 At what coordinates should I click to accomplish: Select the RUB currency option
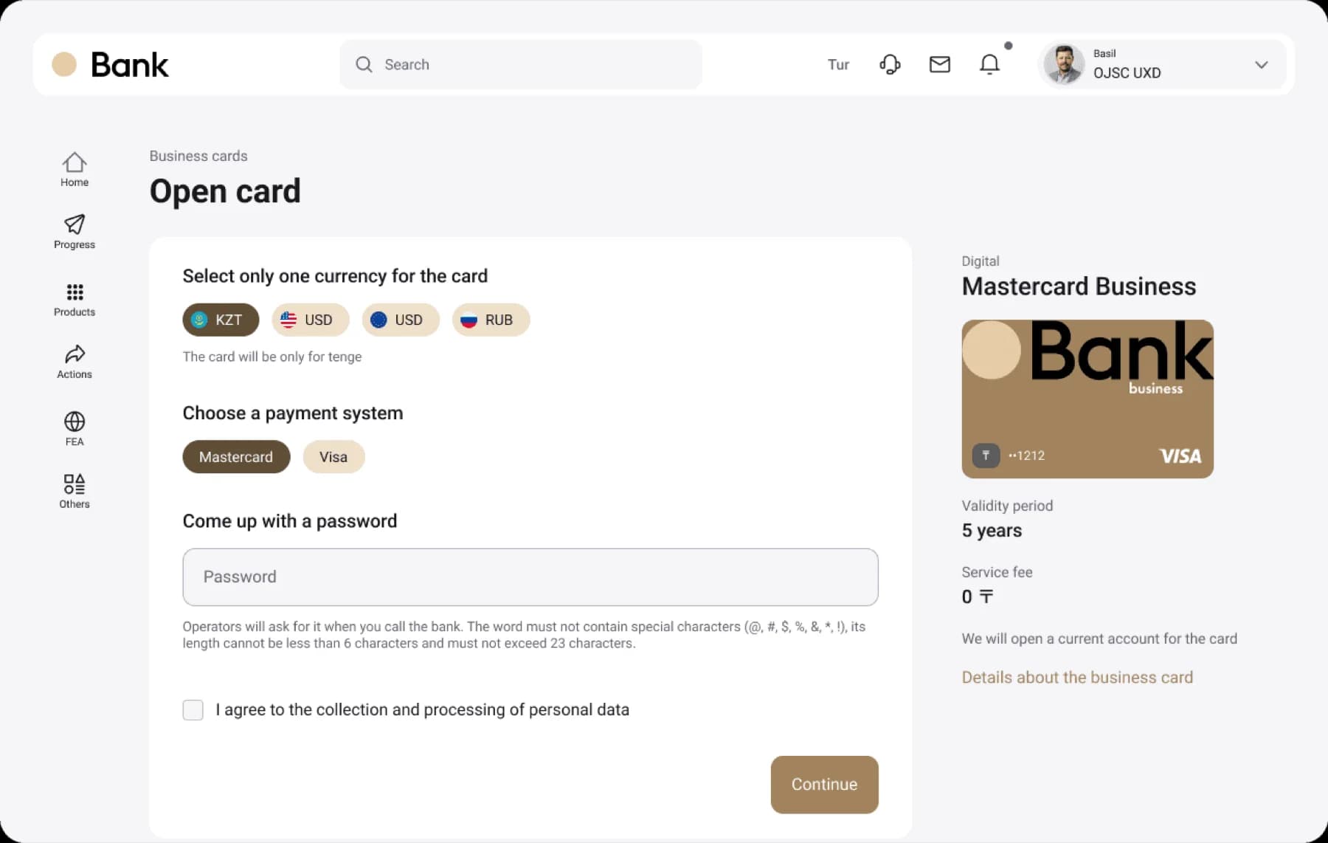tap(490, 320)
